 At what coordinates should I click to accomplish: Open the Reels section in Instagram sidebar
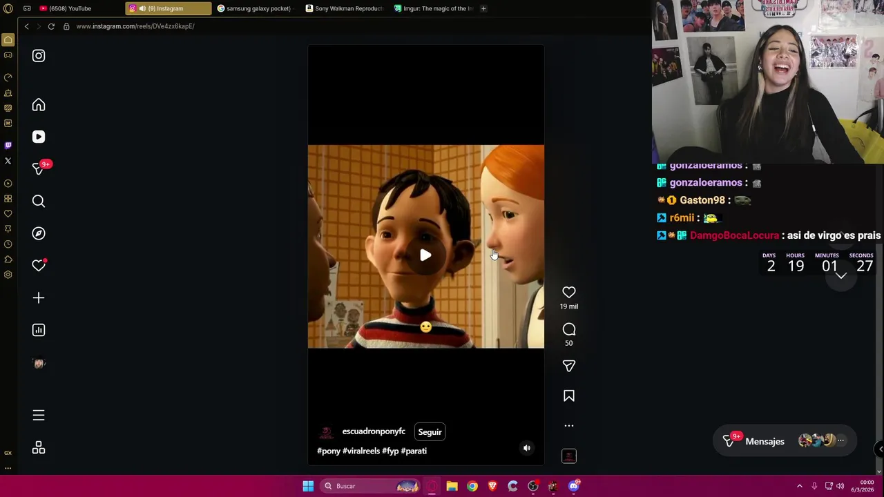point(39,137)
